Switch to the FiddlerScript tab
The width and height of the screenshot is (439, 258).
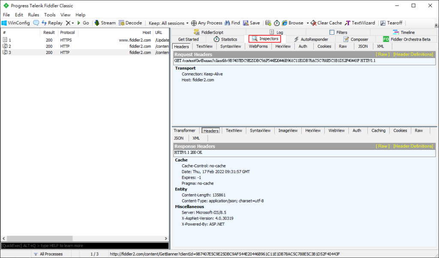pyautogui.click(x=208, y=32)
